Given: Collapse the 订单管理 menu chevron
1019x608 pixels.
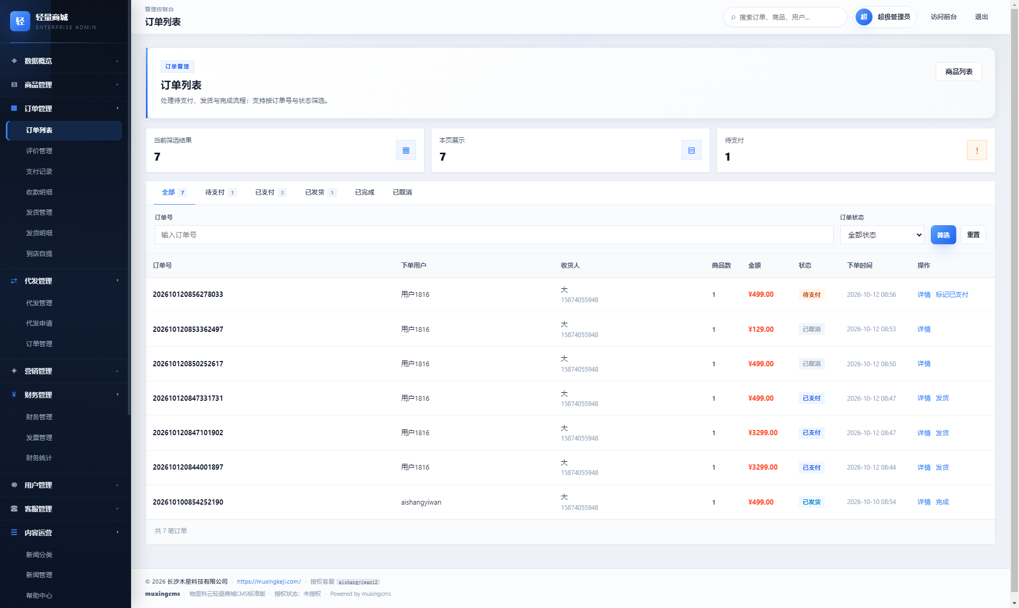Looking at the screenshot, I should point(117,109).
